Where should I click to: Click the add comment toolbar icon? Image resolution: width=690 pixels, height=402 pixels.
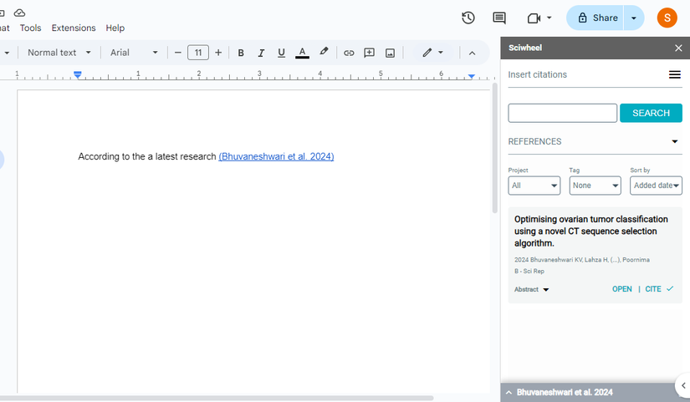[x=369, y=53]
